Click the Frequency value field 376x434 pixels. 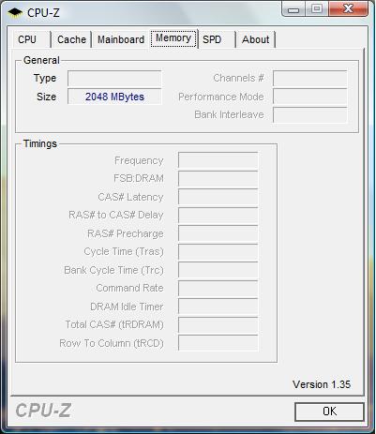tap(218, 160)
